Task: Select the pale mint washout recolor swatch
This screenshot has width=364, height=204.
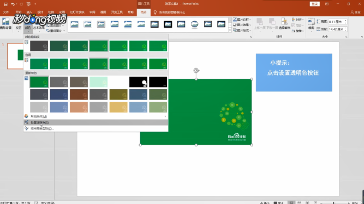Action: (99, 82)
